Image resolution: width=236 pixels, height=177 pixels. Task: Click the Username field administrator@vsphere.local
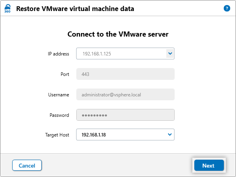click(125, 94)
